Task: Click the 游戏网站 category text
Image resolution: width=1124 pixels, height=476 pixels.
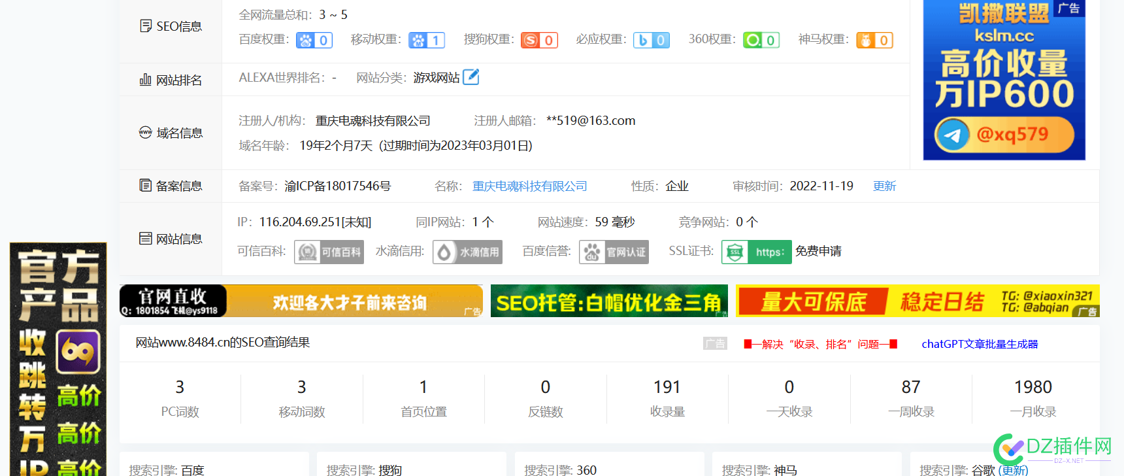Action: click(x=437, y=78)
